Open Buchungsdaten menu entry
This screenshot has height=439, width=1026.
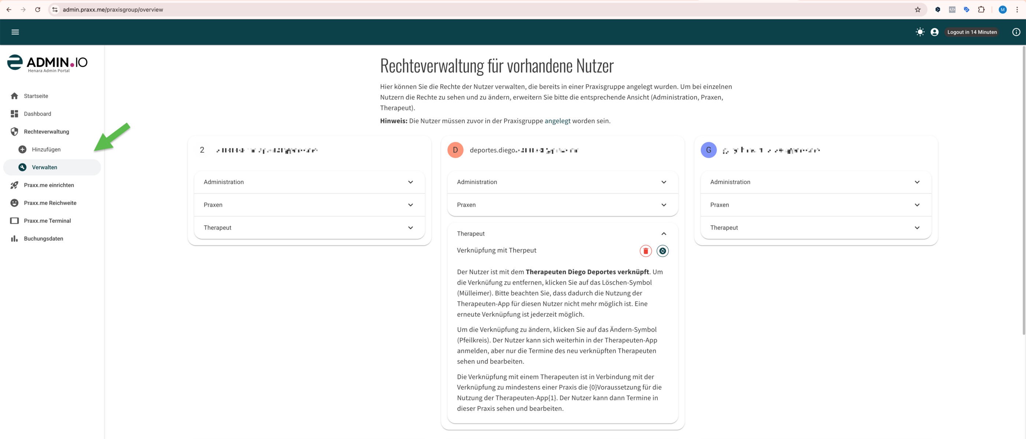(x=43, y=238)
